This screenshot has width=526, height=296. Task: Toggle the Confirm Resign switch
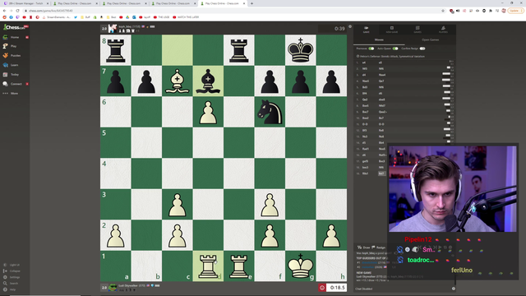pos(422,49)
